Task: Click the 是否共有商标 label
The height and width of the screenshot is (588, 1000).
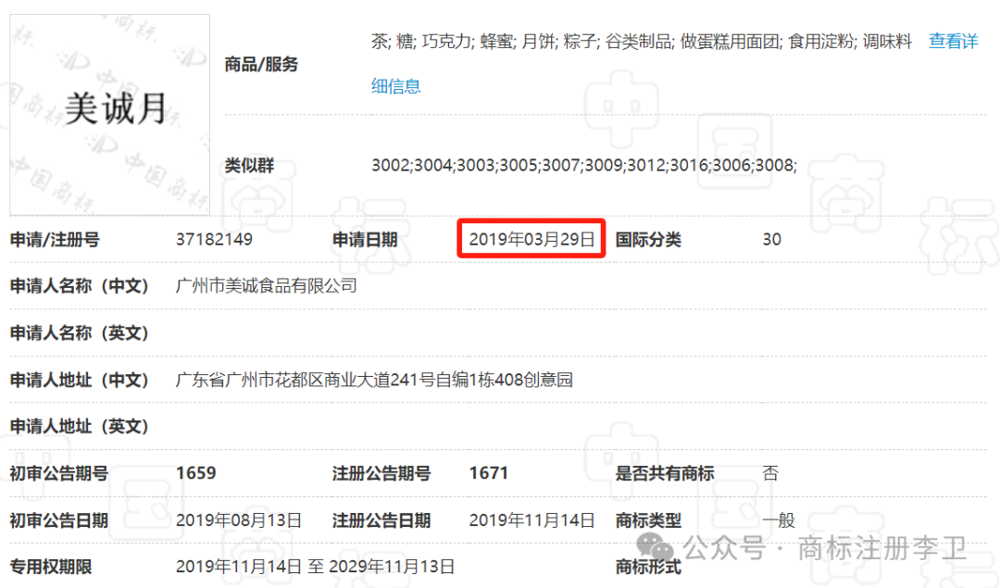Action: click(x=665, y=473)
